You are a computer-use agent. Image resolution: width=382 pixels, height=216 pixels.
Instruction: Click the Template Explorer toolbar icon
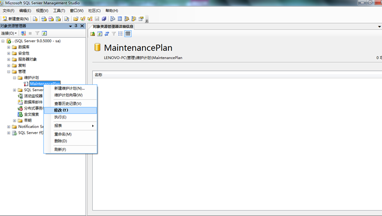[x=134, y=19]
